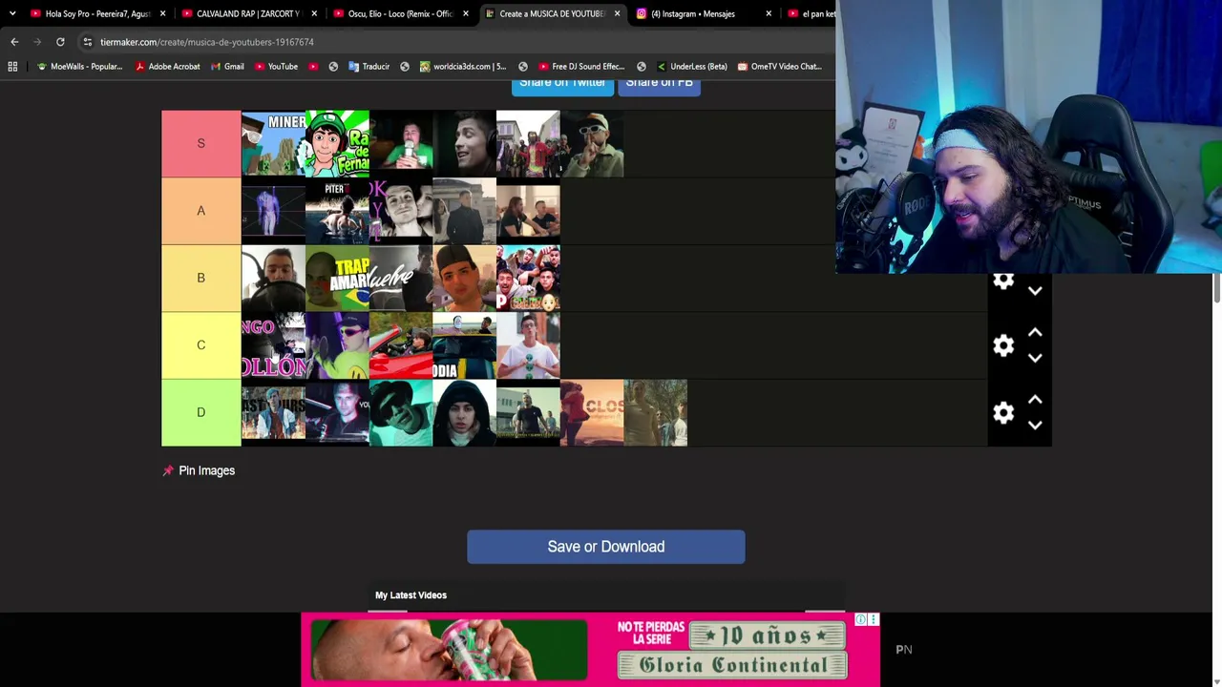Close the Hola Soy Pro tab
Viewport: 1222px width, 687px height.
[162, 13]
